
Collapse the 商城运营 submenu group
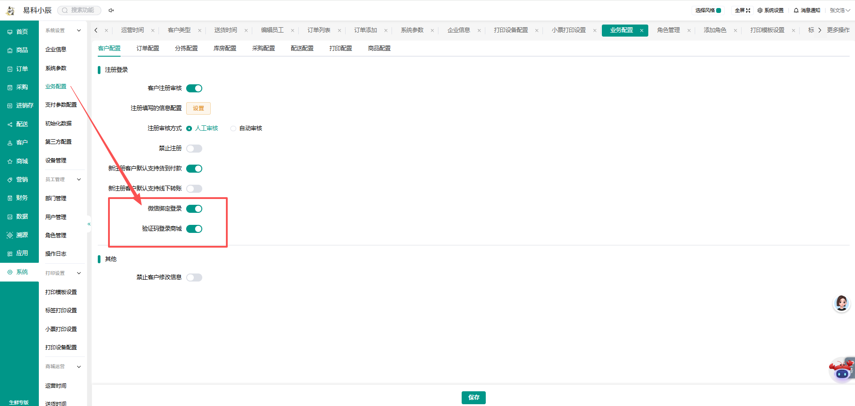click(x=79, y=367)
